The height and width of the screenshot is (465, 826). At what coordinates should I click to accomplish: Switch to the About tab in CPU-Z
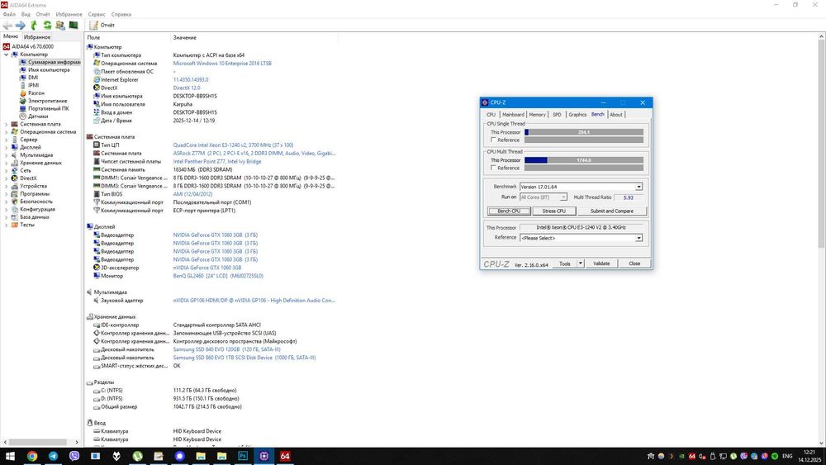(616, 114)
